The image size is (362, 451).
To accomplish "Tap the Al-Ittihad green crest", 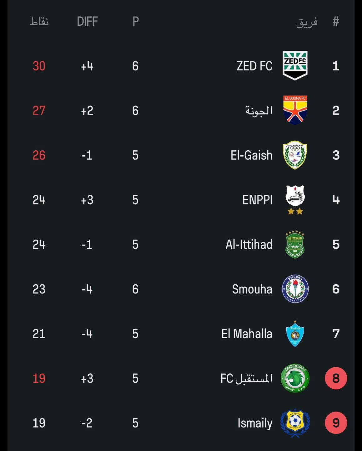I will click(x=295, y=245).
